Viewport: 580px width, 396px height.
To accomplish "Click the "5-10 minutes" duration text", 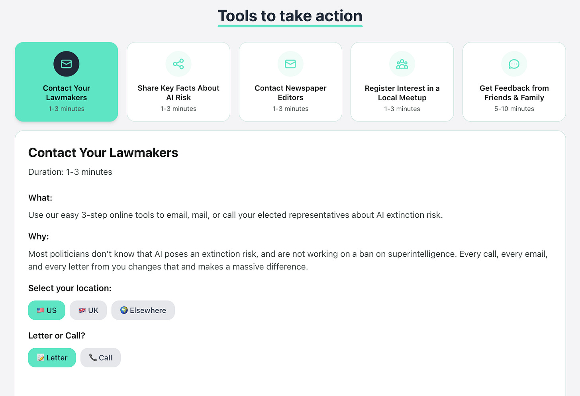I will pyautogui.click(x=514, y=109).
